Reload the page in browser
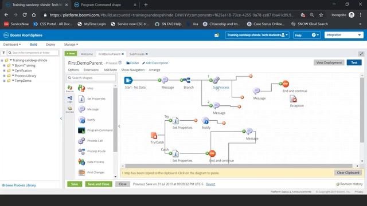Screen dimensions: 367x206 pyautogui.click(x=25, y=15)
